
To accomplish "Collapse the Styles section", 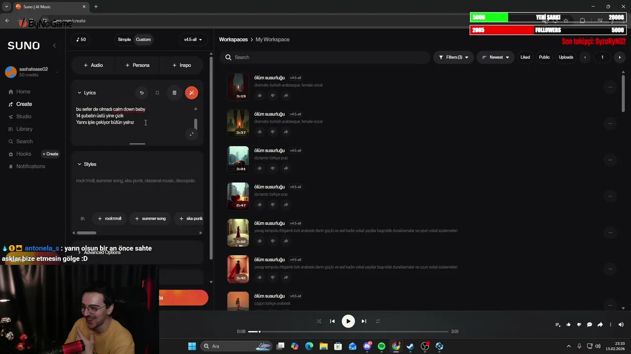I will 87,164.
